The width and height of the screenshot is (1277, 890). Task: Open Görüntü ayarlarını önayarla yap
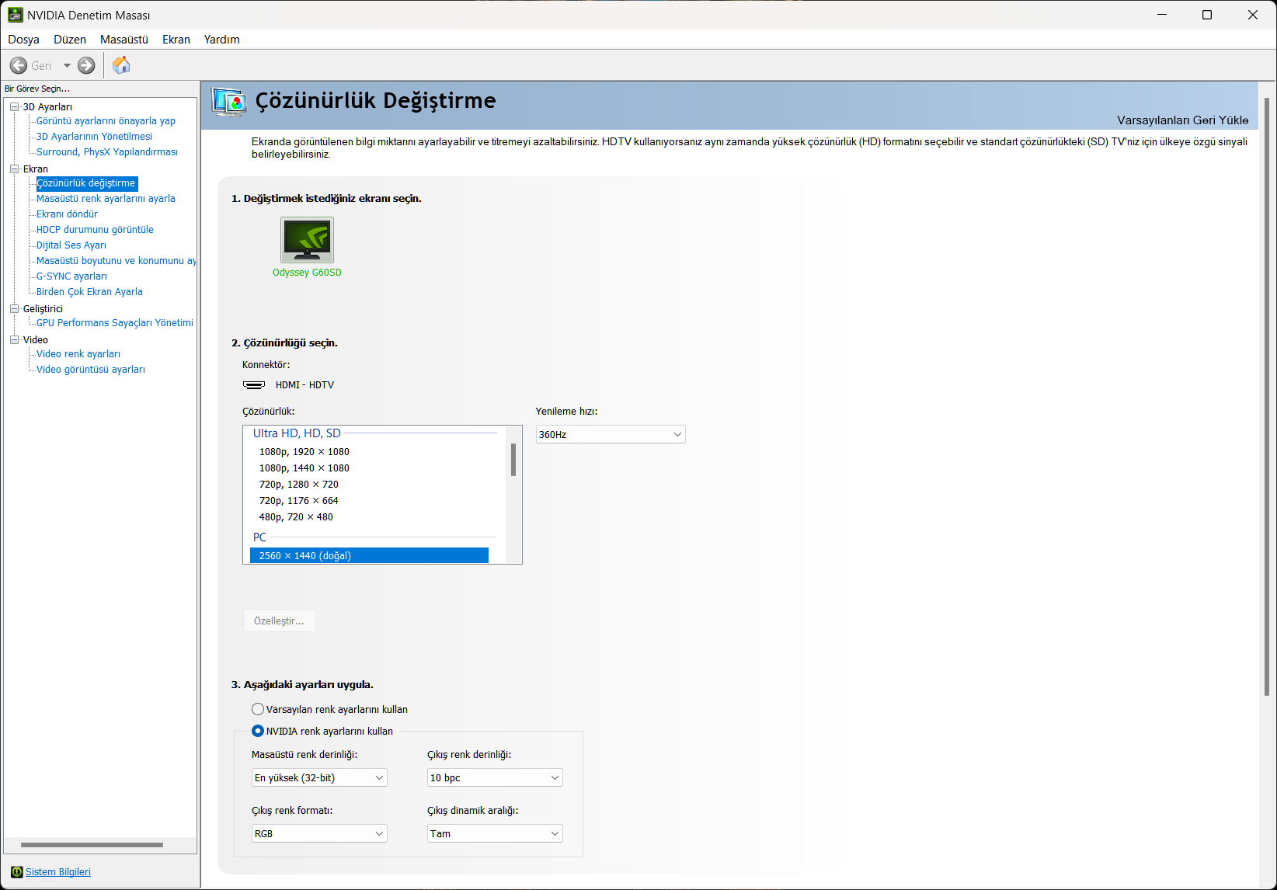106,121
